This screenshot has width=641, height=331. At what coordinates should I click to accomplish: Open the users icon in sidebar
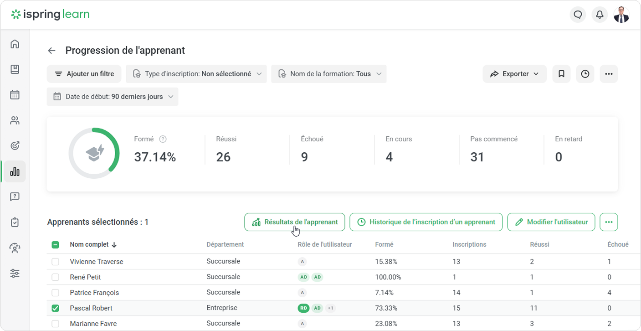point(15,120)
